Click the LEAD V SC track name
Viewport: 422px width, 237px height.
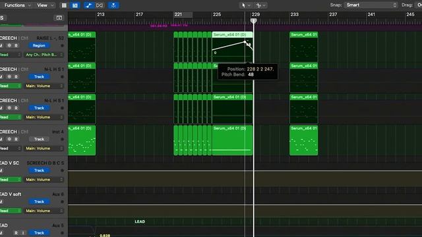click(x=10, y=163)
